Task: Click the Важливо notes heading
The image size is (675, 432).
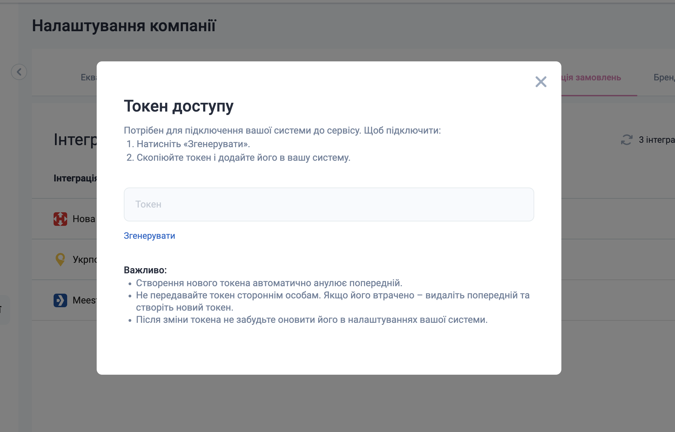Action: (145, 270)
